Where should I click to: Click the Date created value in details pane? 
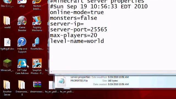click(118, 84)
